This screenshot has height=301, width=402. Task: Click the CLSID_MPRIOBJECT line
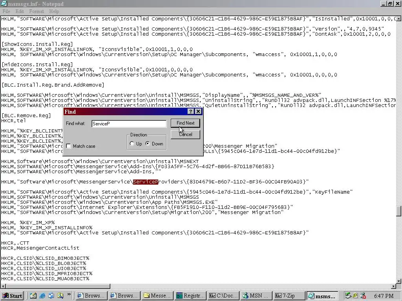(x=47, y=274)
